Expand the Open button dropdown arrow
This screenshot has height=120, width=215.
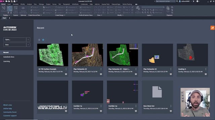(x=28, y=40)
